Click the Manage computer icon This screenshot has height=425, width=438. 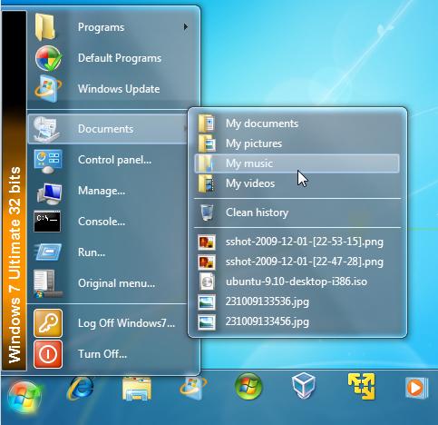point(49,193)
